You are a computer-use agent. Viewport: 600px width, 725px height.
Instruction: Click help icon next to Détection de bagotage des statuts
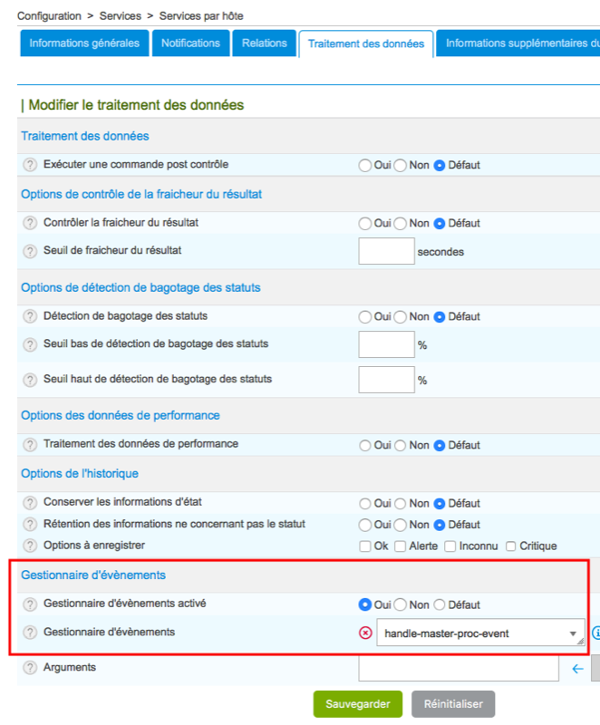[x=29, y=316]
